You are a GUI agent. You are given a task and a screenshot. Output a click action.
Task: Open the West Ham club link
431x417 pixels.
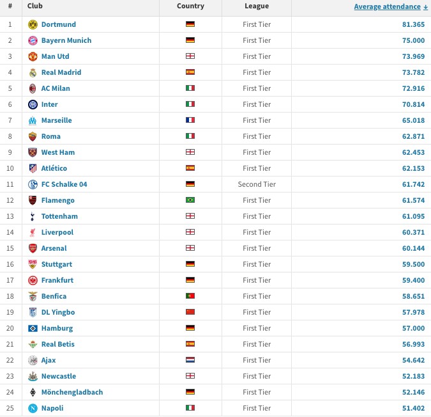pyautogui.click(x=57, y=152)
